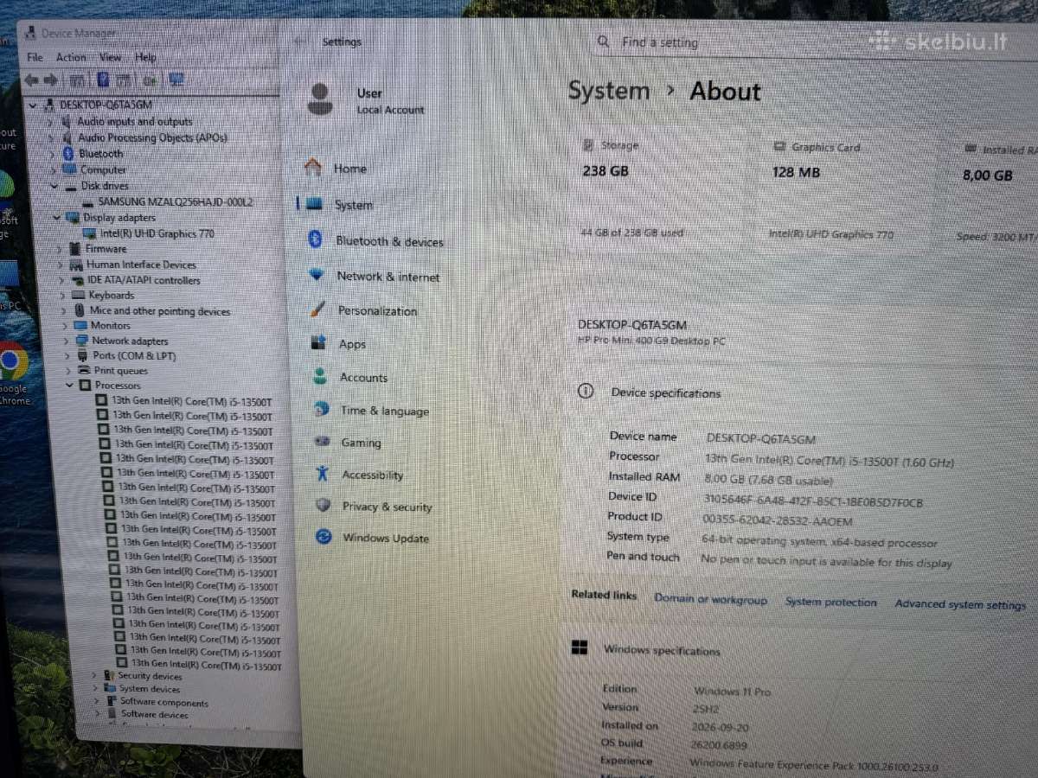Select the SAMSUNG MZALQ256HAJD-000L2 disk drive
1038x778 pixels.
tap(176, 201)
